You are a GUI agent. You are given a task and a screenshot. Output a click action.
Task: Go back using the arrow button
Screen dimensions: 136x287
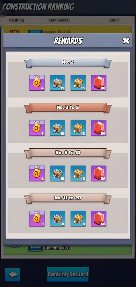pyautogui.click(x=13, y=275)
